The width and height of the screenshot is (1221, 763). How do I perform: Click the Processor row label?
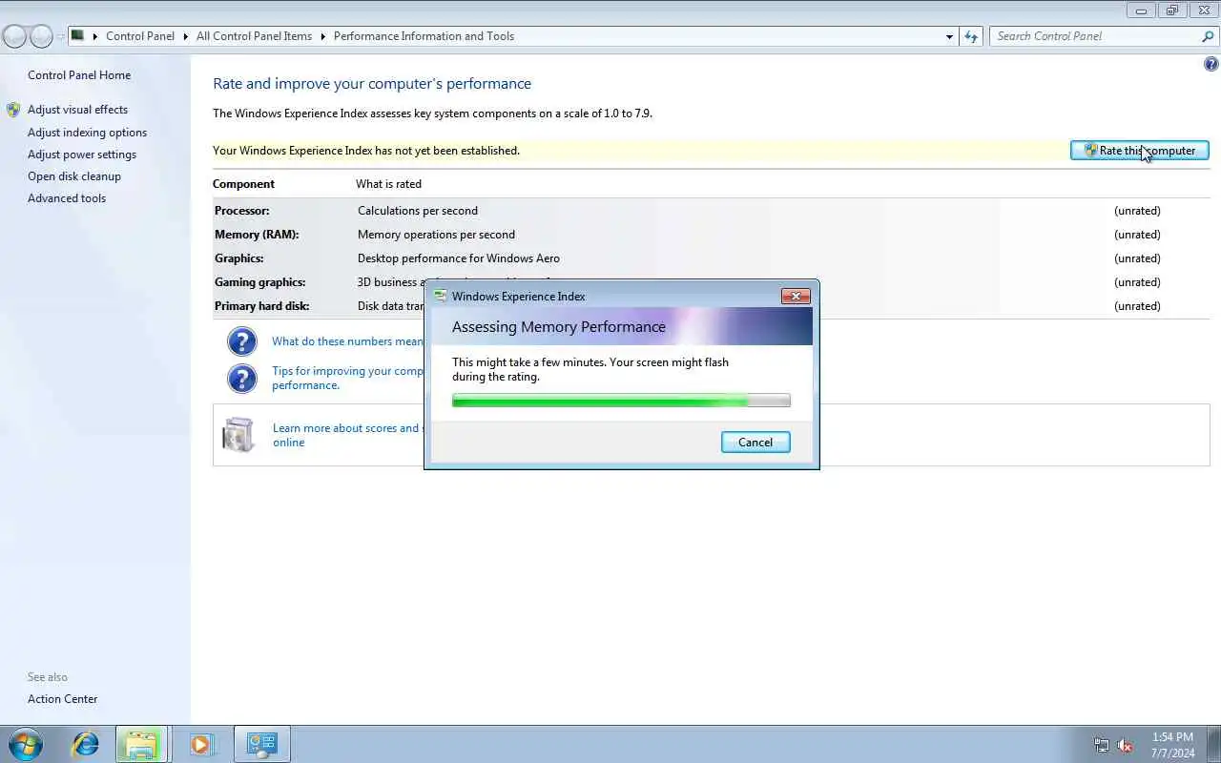(x=241, y=211)
